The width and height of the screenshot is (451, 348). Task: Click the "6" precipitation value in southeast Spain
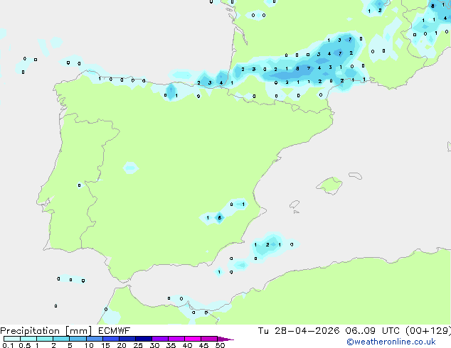220,217
